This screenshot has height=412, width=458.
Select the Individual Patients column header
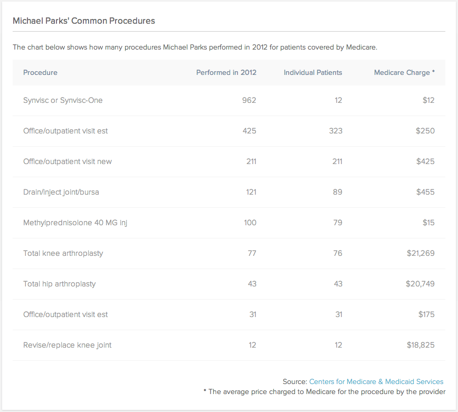point(313,72)
